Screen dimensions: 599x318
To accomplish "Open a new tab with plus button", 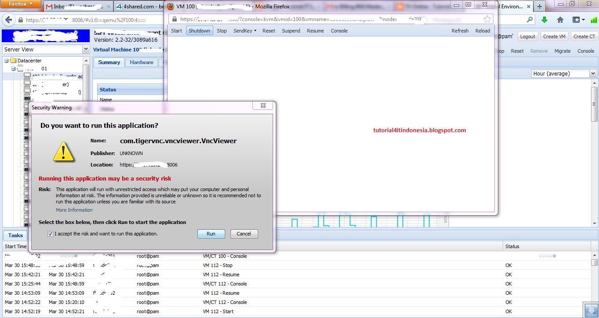I will 540,6.
